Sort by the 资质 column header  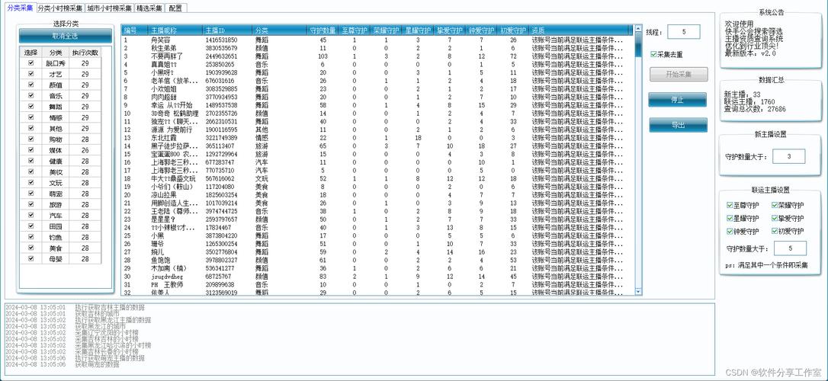point(581,30)
